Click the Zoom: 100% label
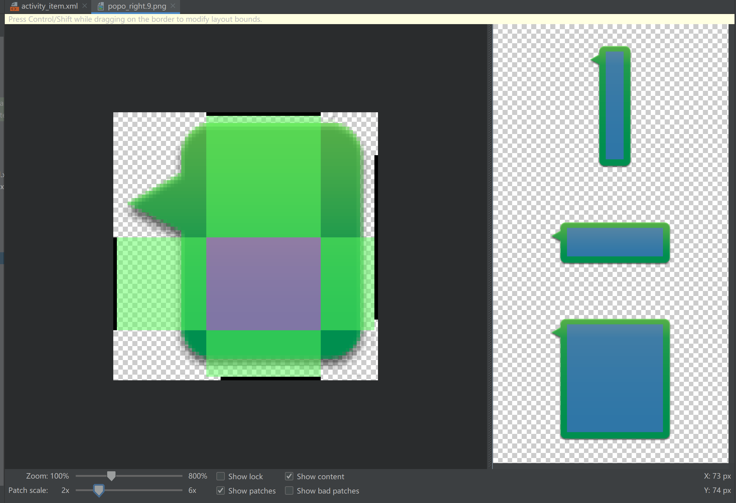The height and width of the screenshot is (503, 736). (x=47, y=476)
